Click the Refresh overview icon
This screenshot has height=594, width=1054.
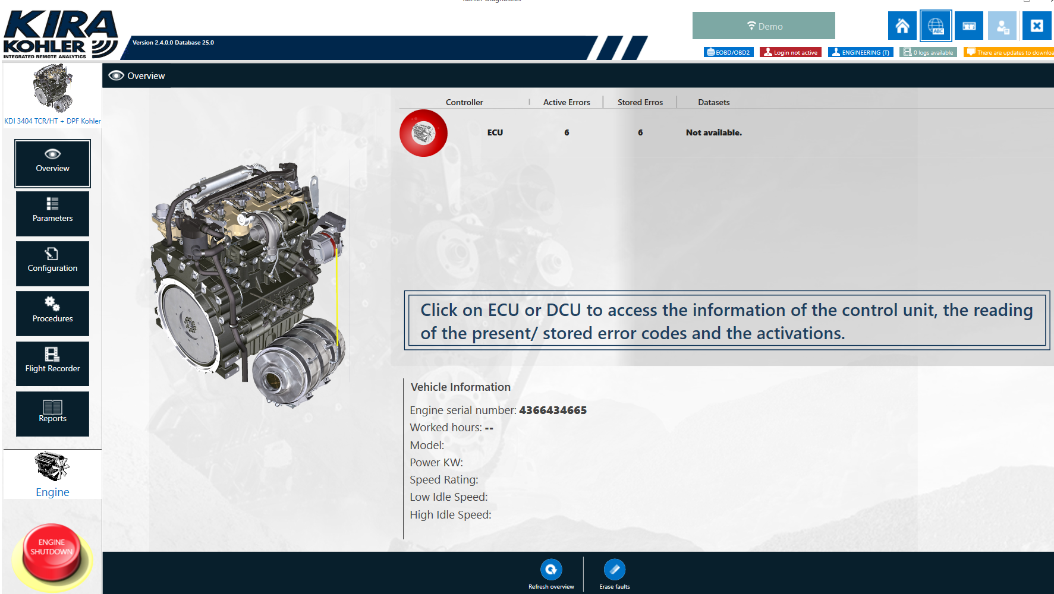click(551, 570)
